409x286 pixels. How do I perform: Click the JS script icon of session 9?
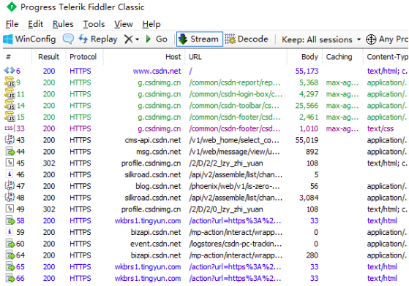coord(10,82)
